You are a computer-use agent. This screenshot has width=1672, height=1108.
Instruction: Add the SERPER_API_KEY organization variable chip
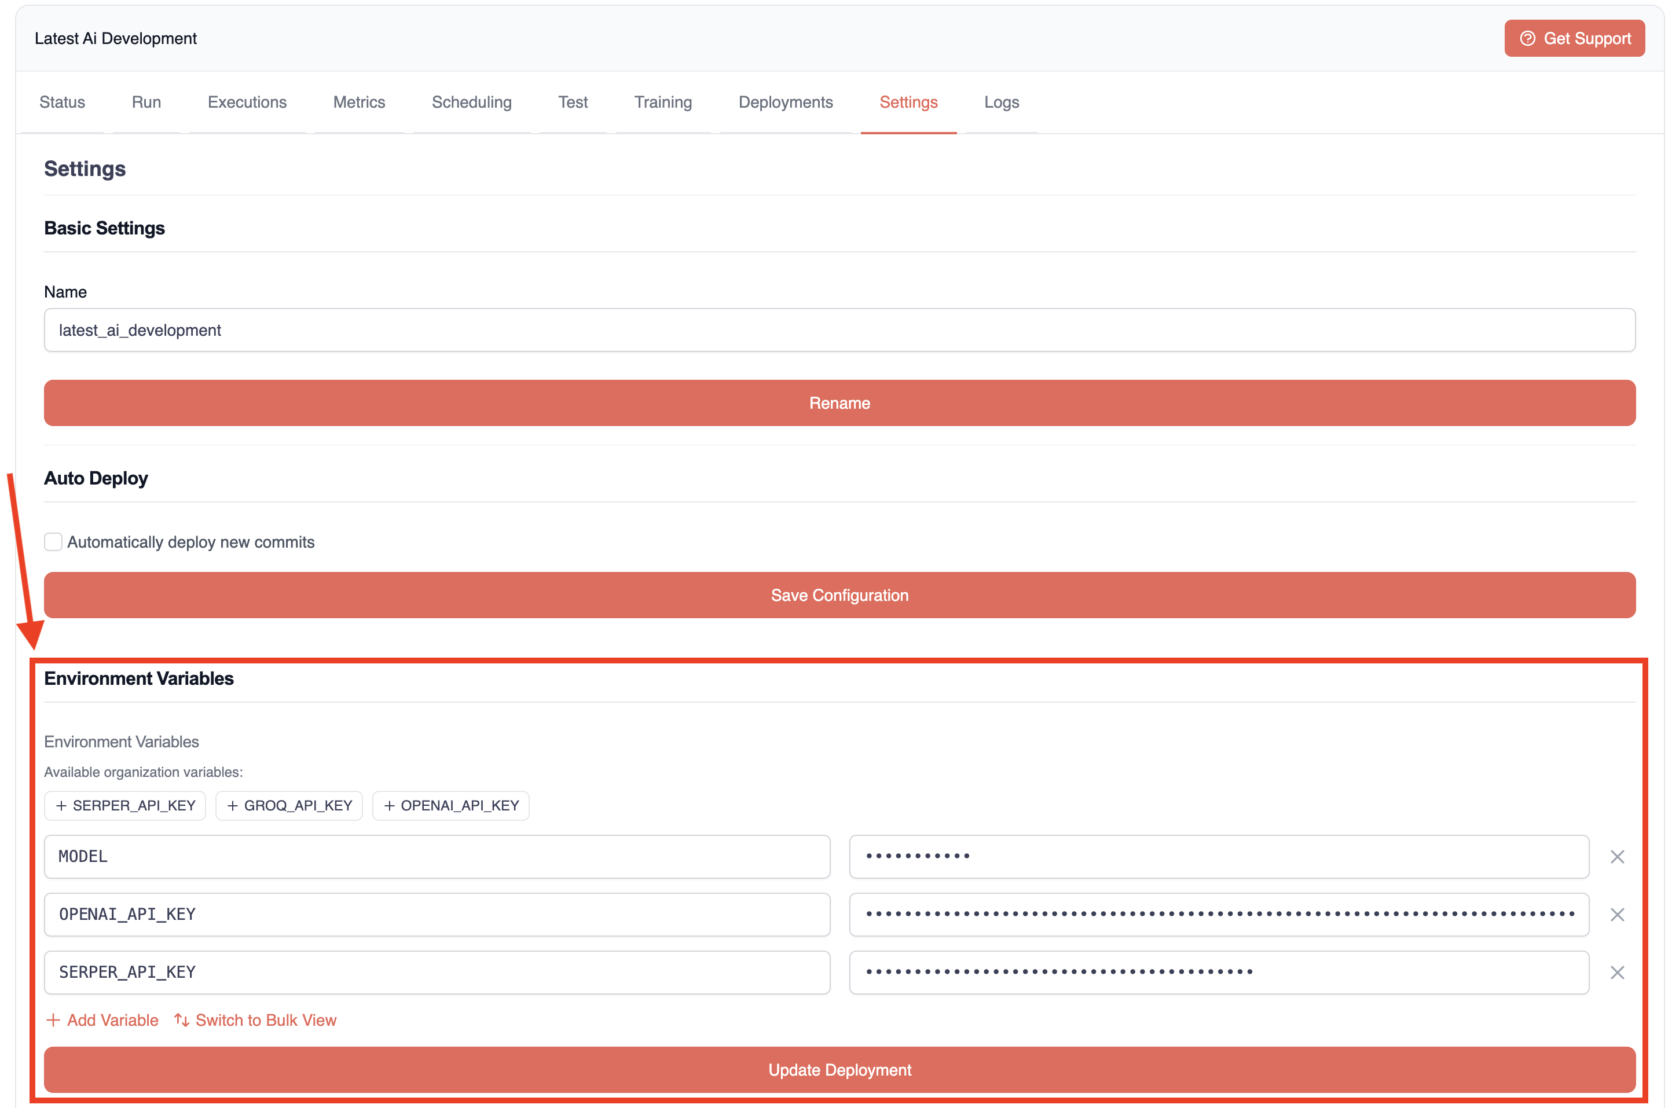pyautogui.click(x=125, y=806)
